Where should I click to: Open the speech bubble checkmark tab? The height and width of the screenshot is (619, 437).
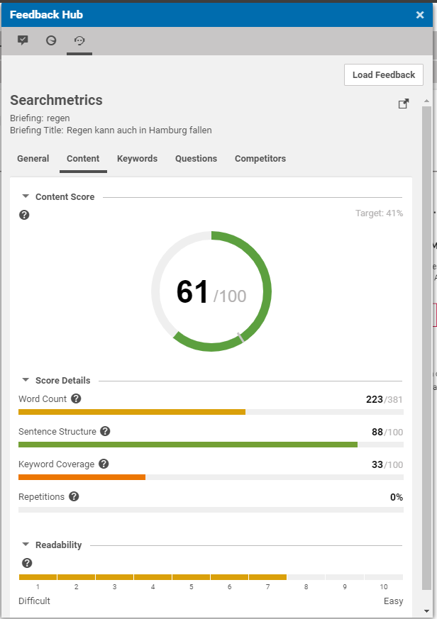[23, 40]
